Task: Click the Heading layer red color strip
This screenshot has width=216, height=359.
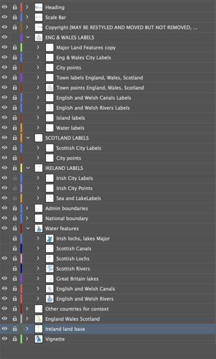Action: click(21, 7)
